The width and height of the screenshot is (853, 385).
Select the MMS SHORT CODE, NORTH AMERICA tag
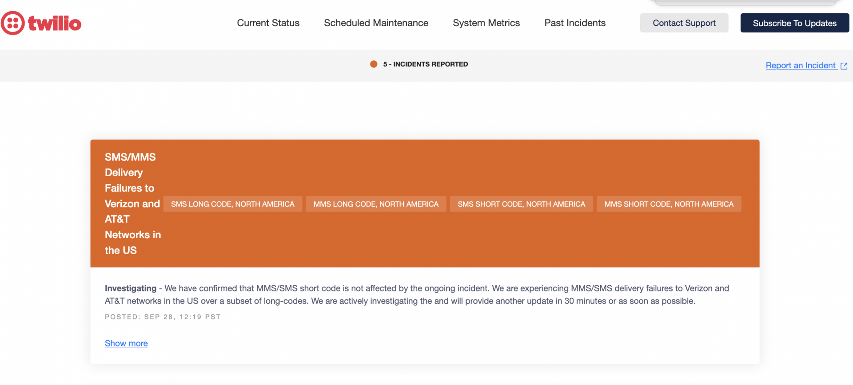pyautogui.click(x=669, y=204)
